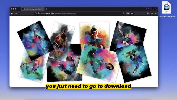Open a new tab with the plus button
177x100 pixels.
tap(47, 9)
